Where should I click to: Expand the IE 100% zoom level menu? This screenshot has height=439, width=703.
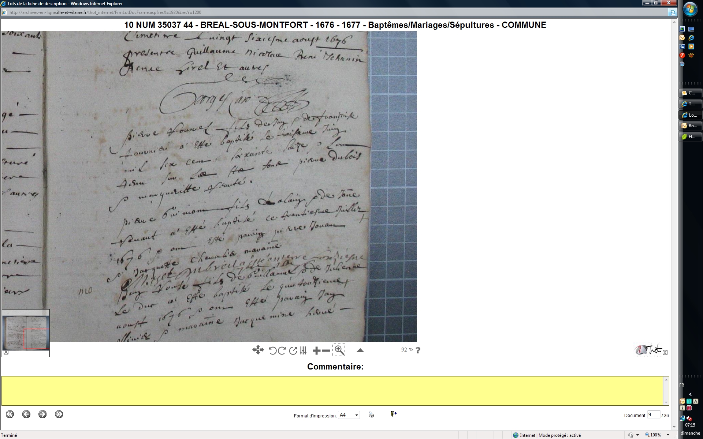click(668, 435)
